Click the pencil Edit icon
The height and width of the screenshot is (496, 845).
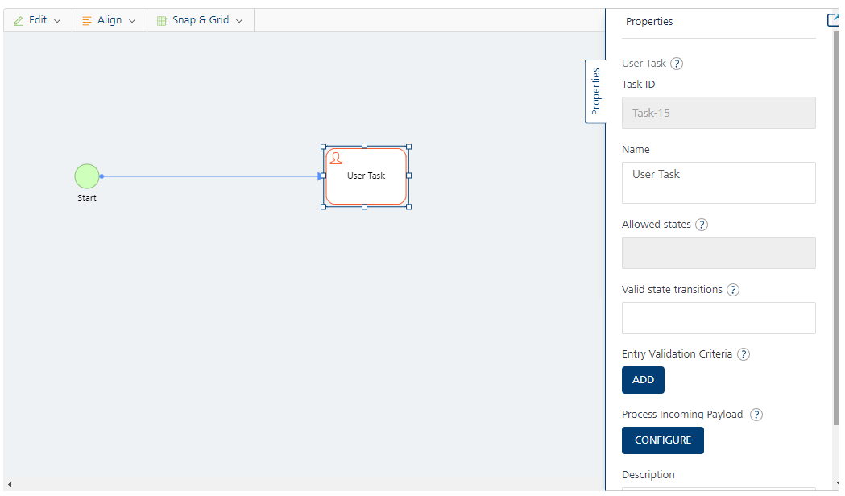tap(19, 21)
